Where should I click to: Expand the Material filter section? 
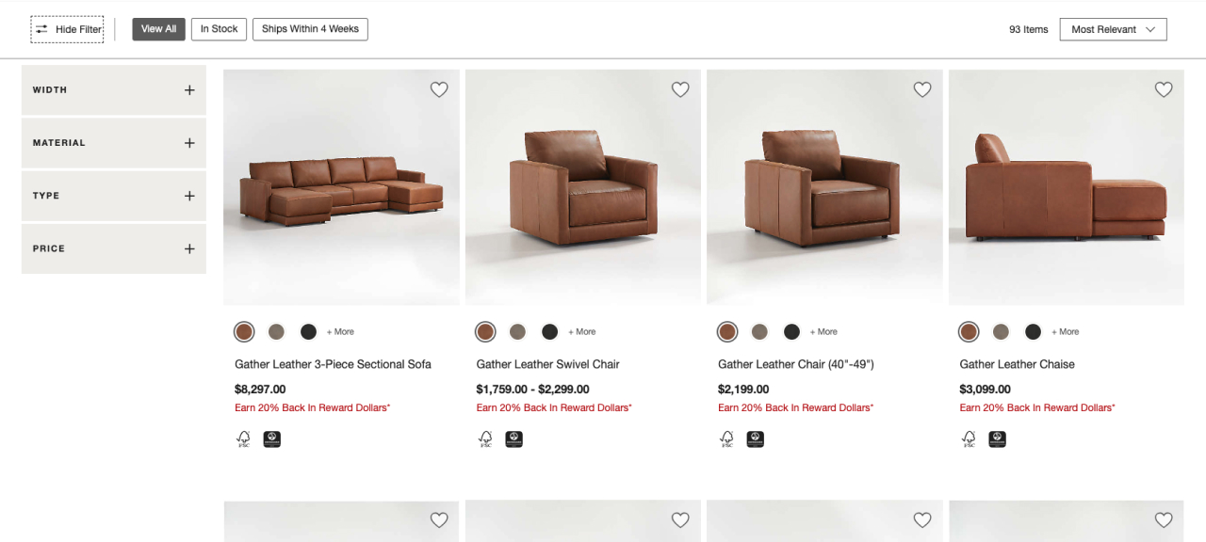click(x=113, y=143)
